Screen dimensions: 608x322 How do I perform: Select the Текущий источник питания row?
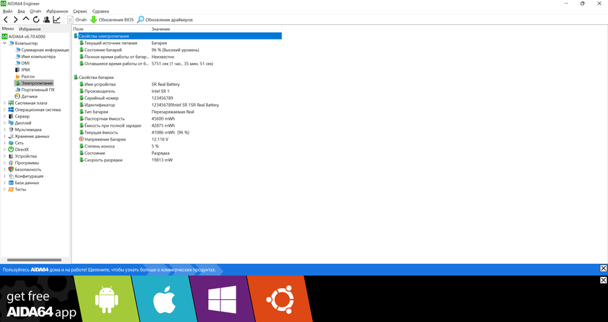pos(177,43)
